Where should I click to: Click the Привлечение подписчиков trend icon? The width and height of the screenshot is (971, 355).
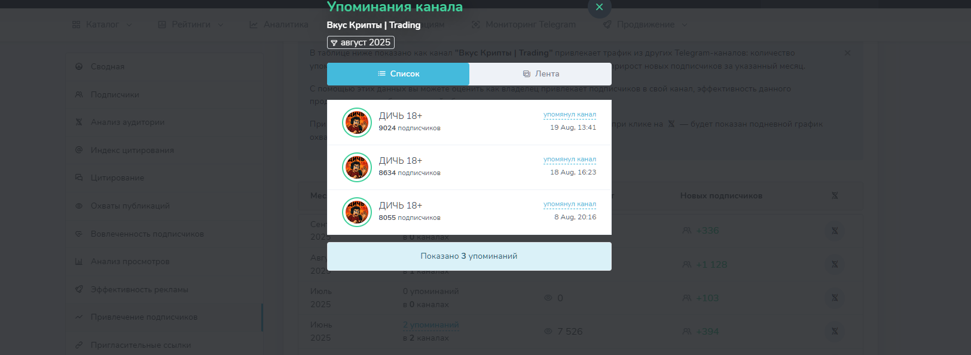click(x=79, y=317)
